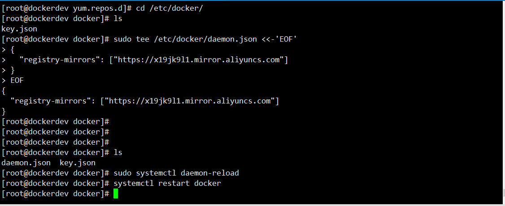Click the quoted 'EOF' heredoc marker
This screenshot has height=206, width=505.
point(286,39)
